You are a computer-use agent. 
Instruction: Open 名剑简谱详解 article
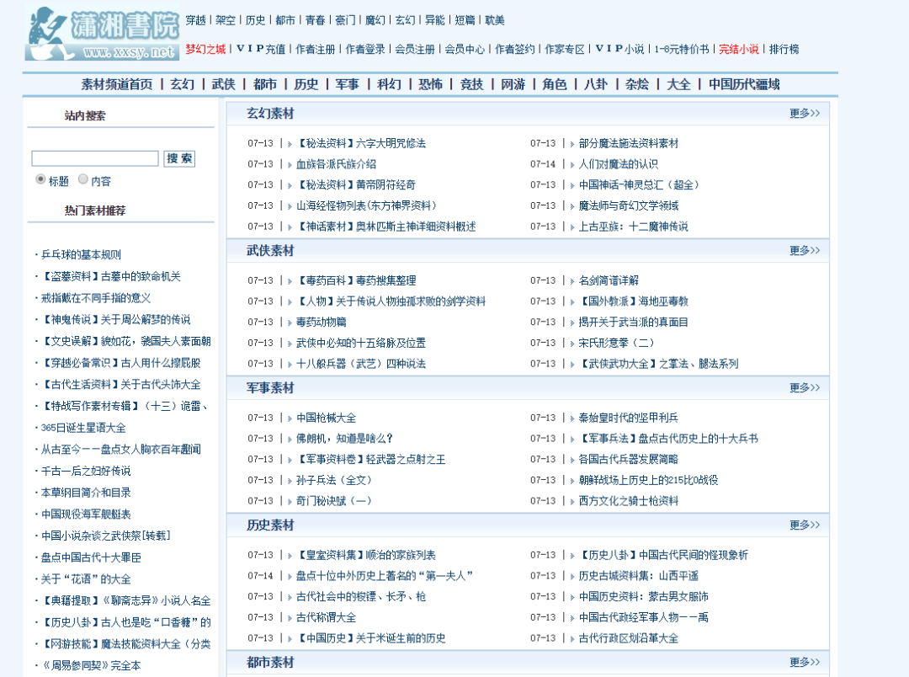[609, 280]
